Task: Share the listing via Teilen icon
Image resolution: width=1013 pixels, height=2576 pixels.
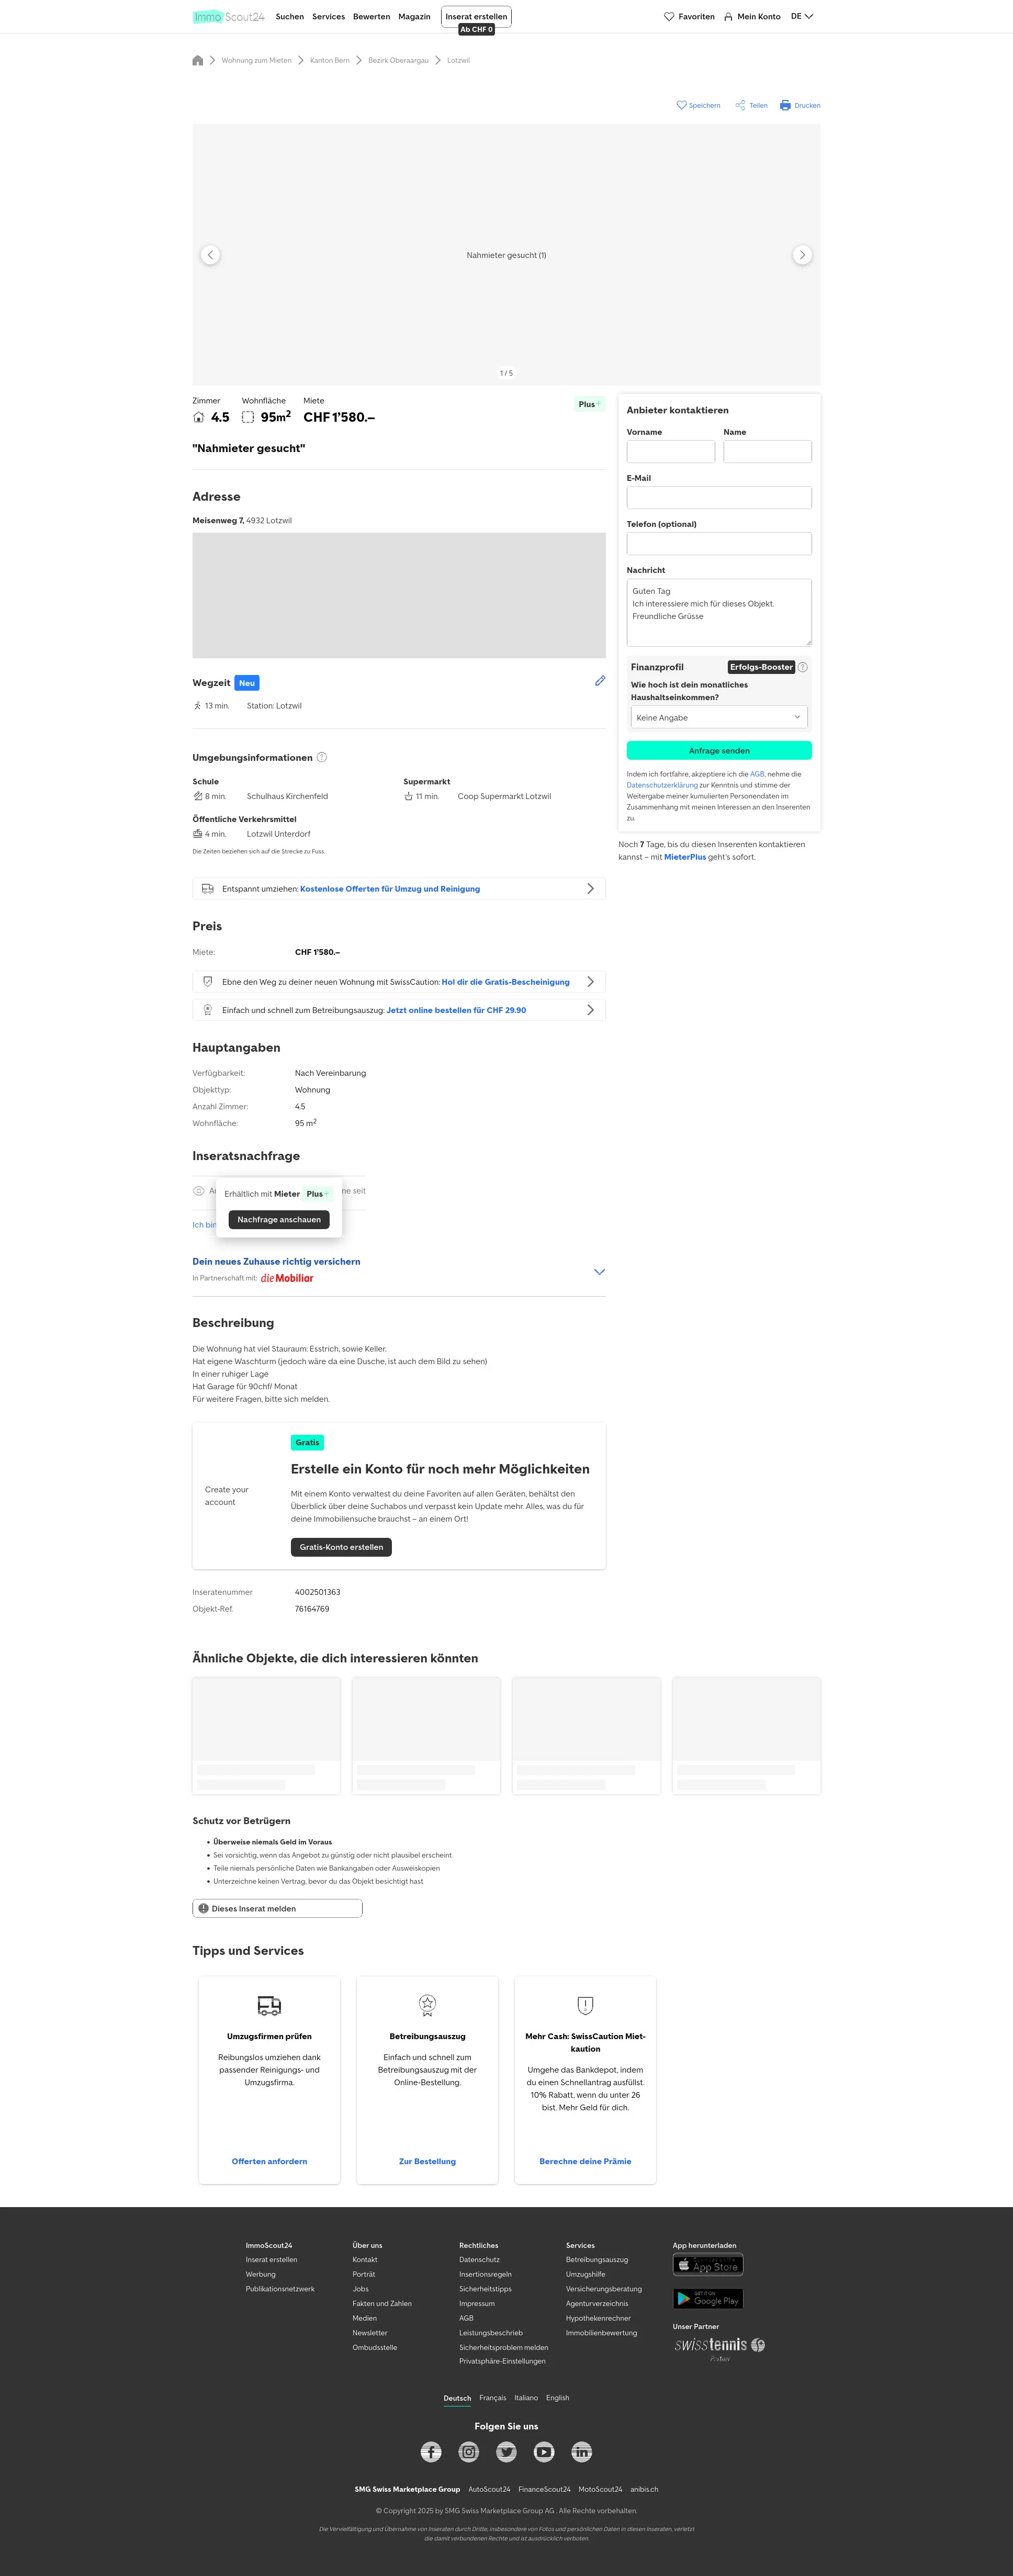Action: point(740,105)
